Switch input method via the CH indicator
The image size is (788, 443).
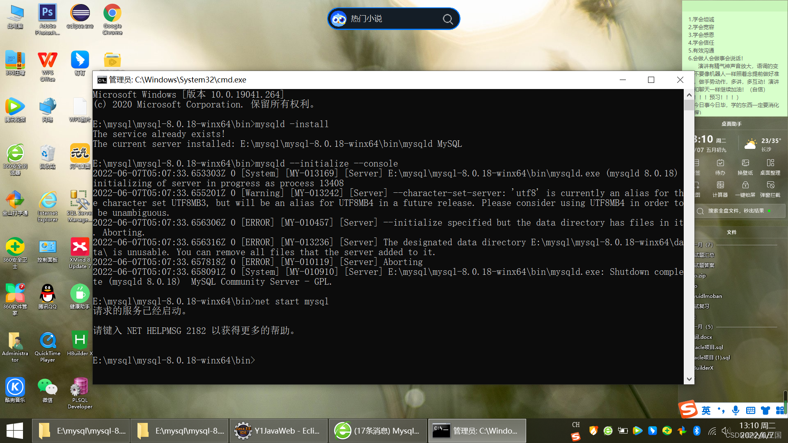576,425
